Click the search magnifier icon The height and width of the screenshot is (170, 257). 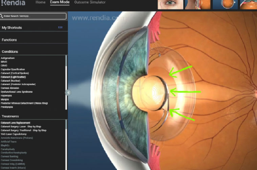2,16
